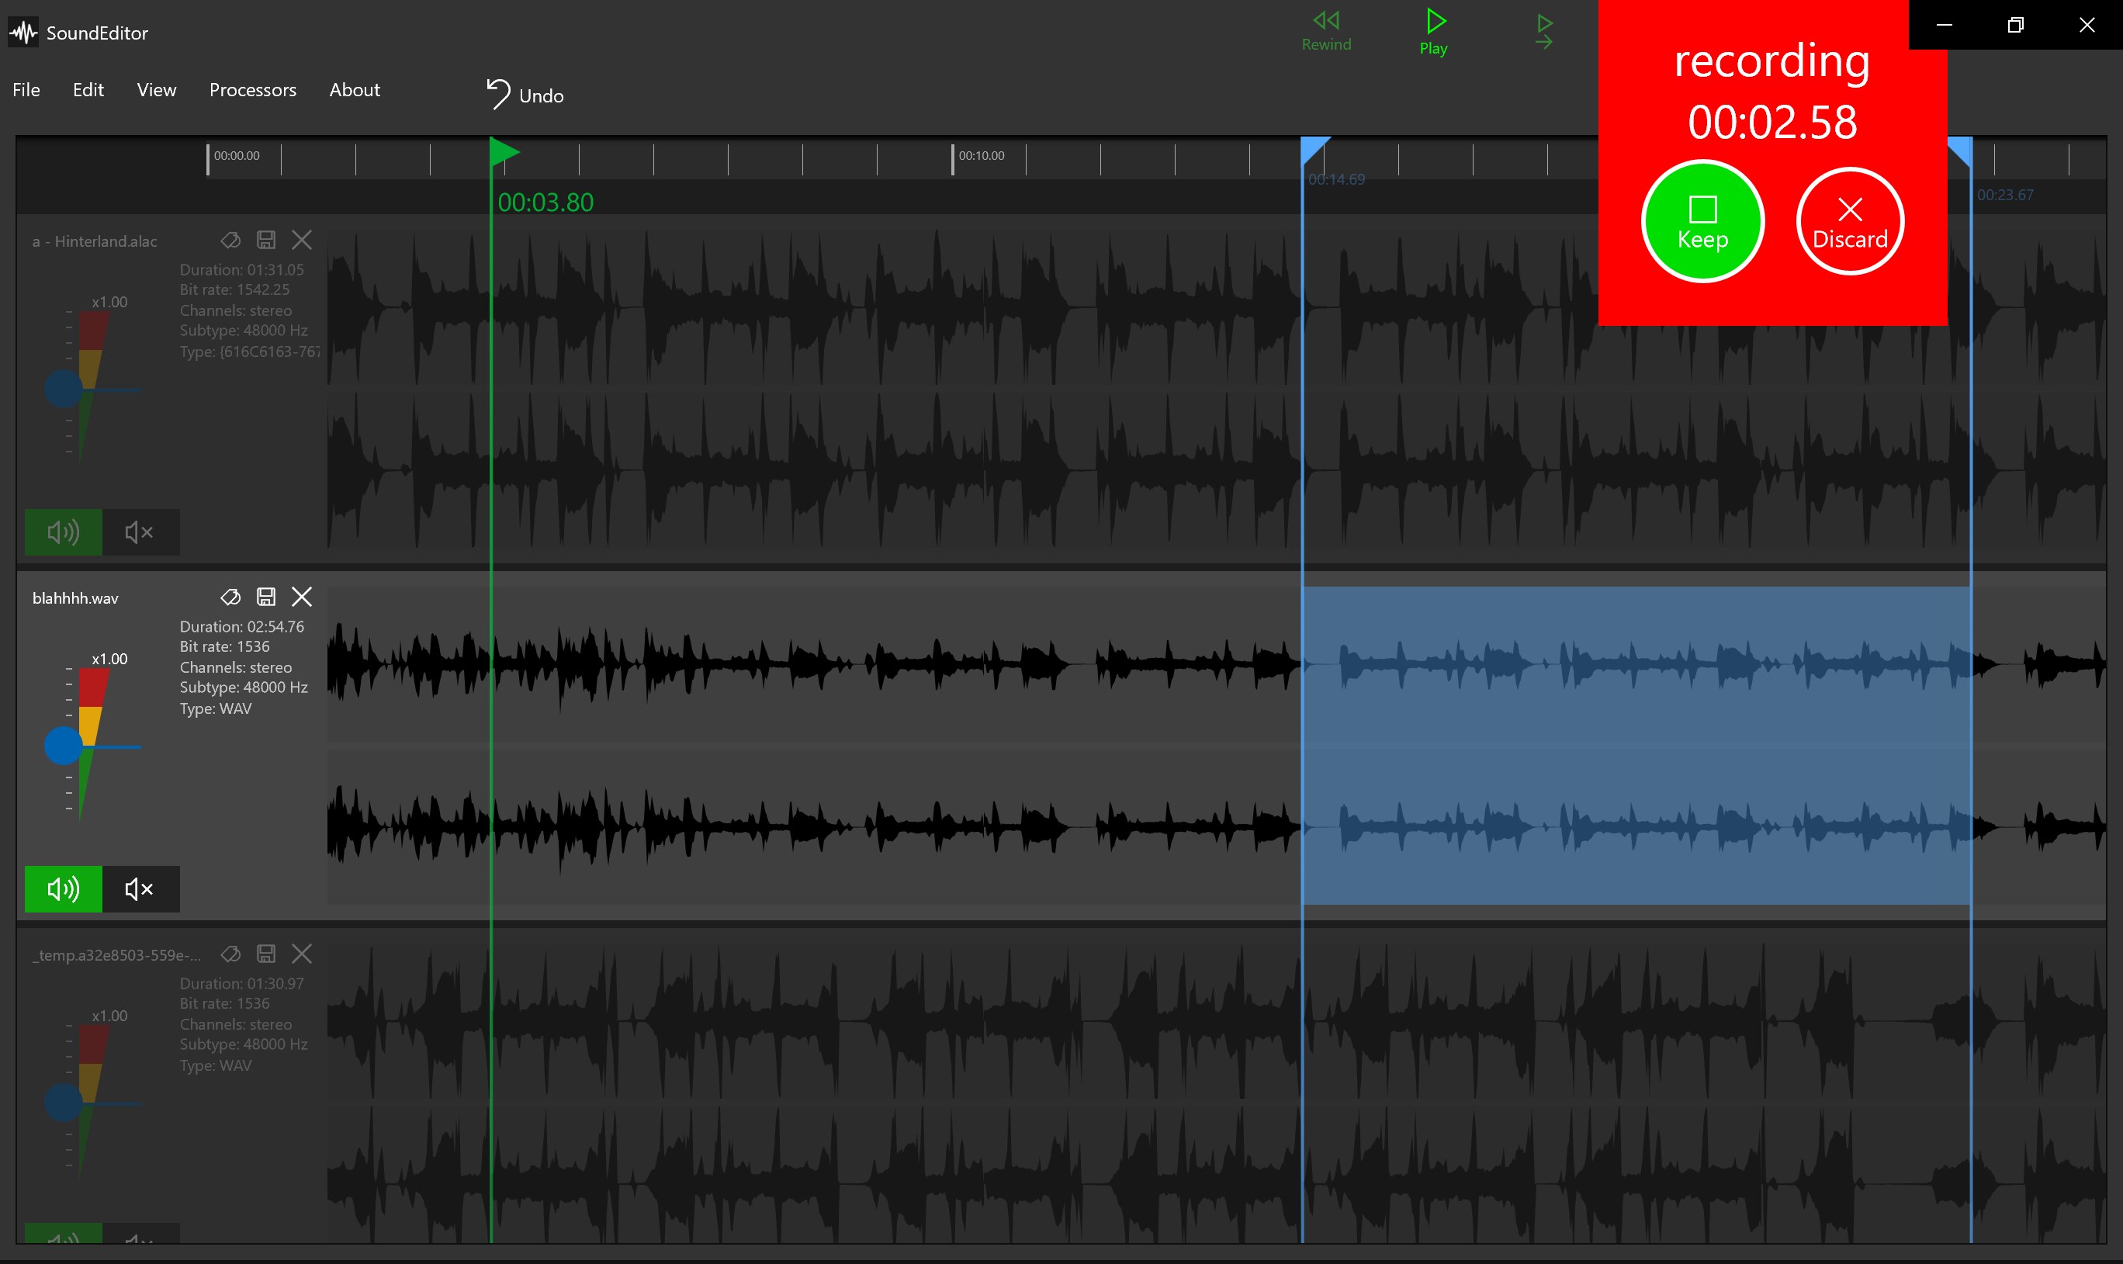Viewport: 2123px width, 1264px height.
Task: Click the Rewind playback icon
Action: [x=1326, y=21]
